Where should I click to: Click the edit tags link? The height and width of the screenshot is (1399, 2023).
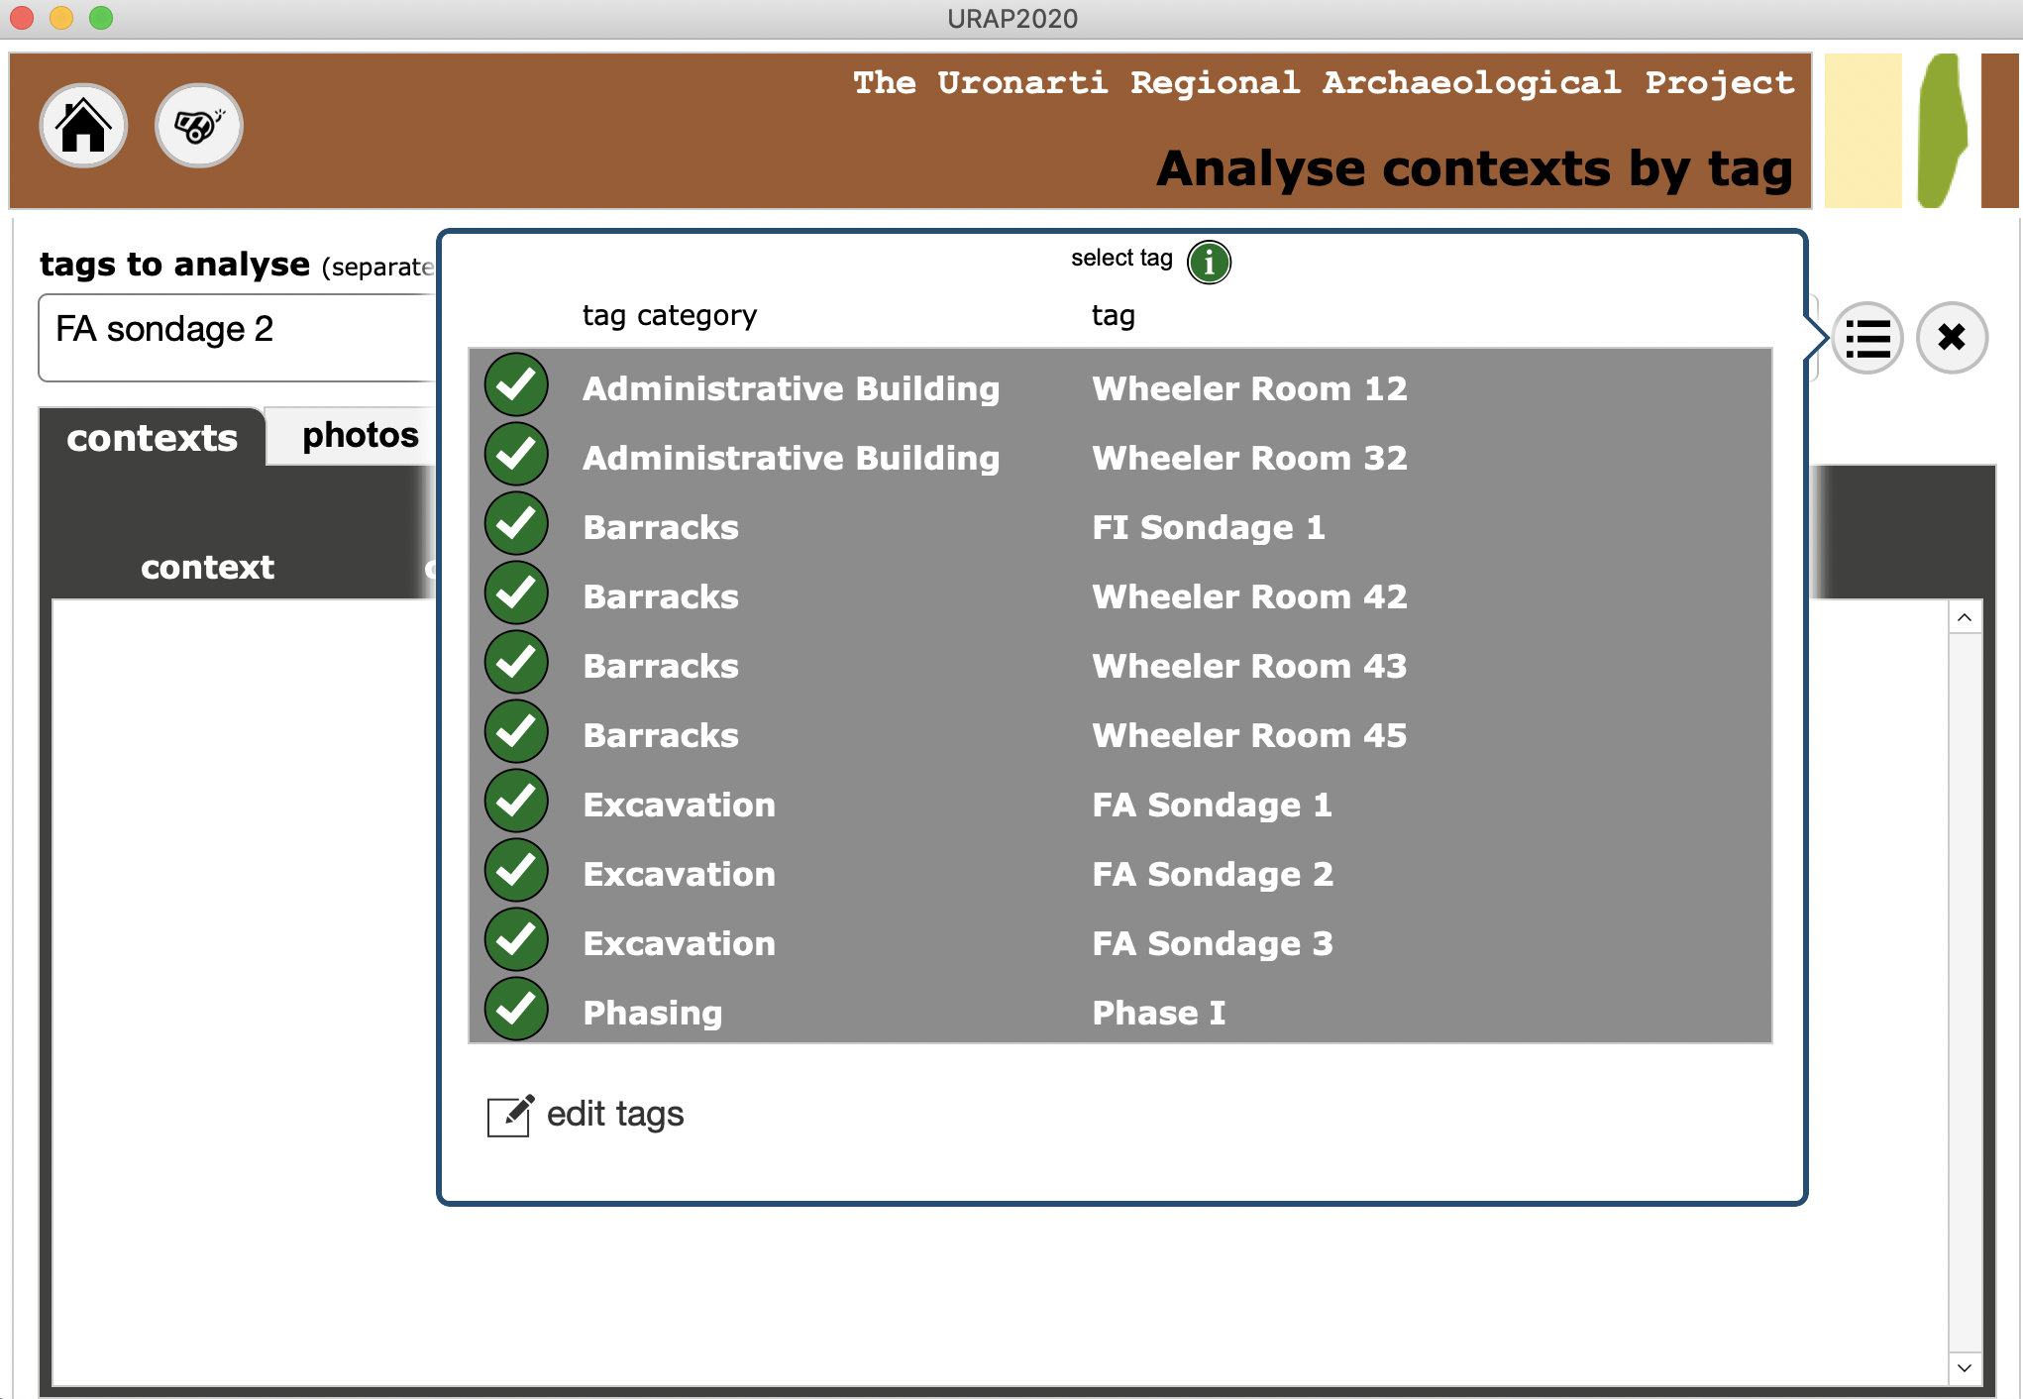point(614,1115)
